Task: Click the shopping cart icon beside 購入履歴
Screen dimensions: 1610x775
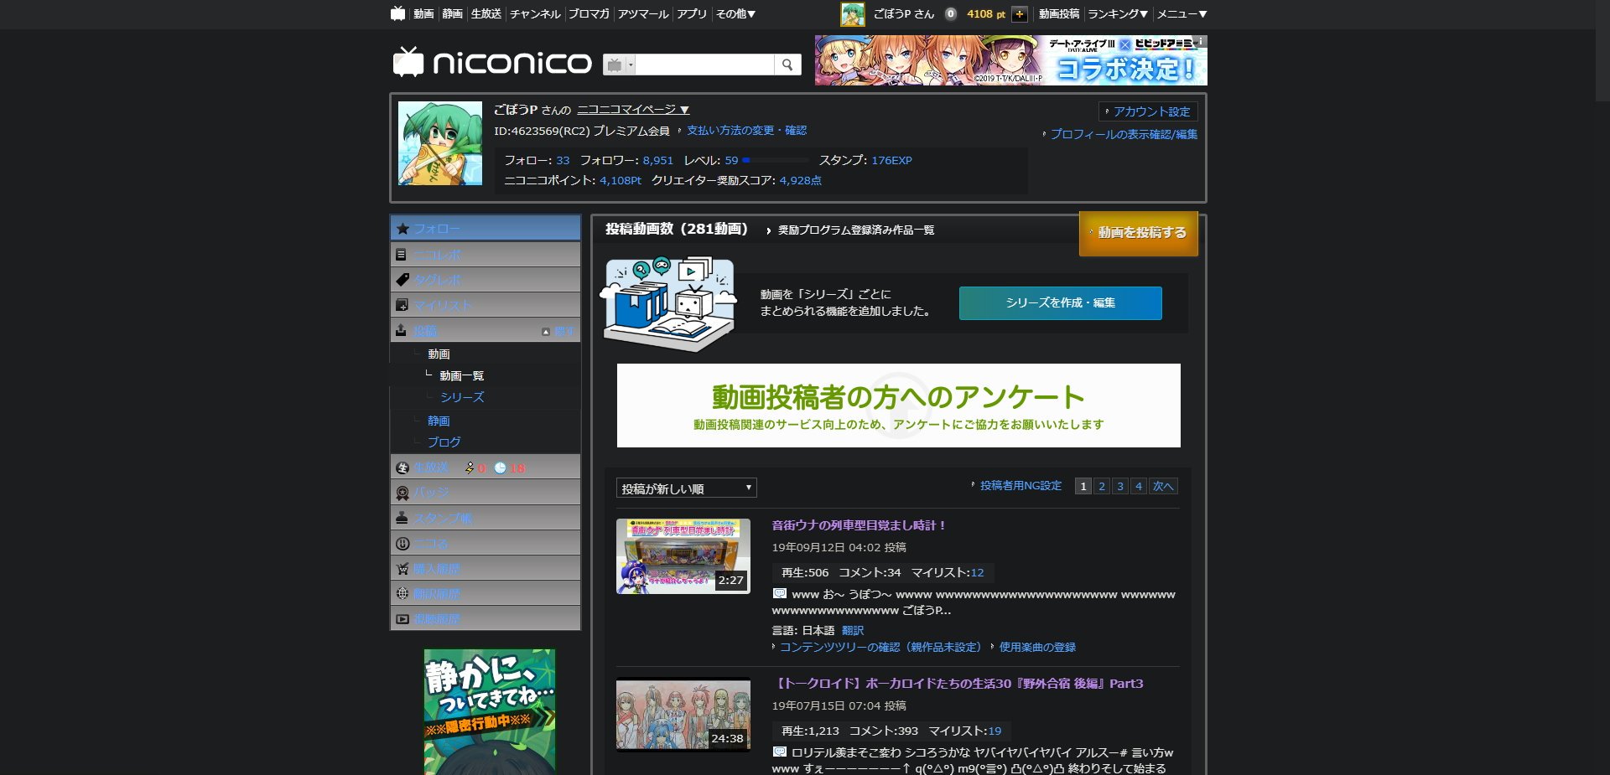Action: pos(402,568)
